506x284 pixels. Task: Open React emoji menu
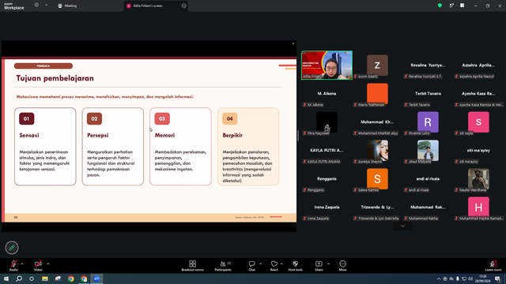[x=274, y=266]
